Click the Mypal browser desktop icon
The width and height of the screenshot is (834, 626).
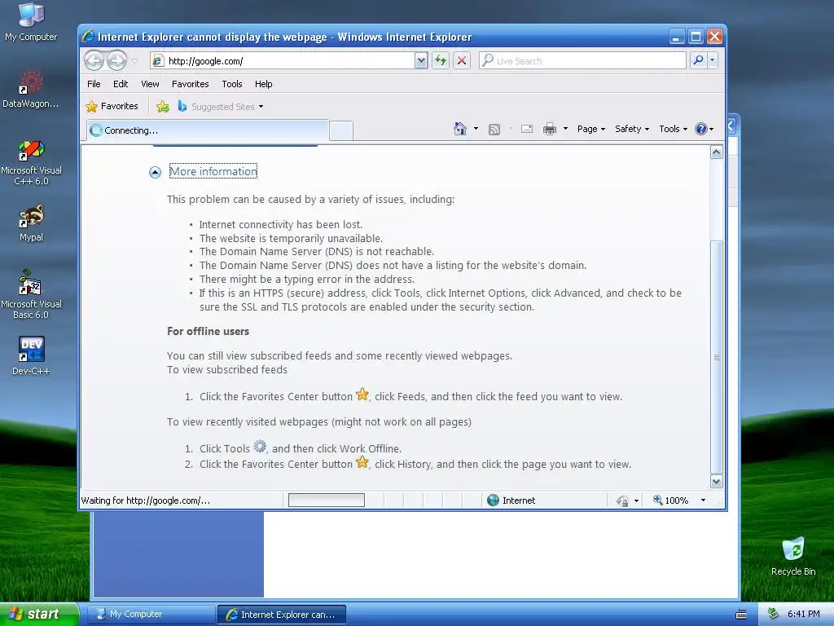point(31,223)
